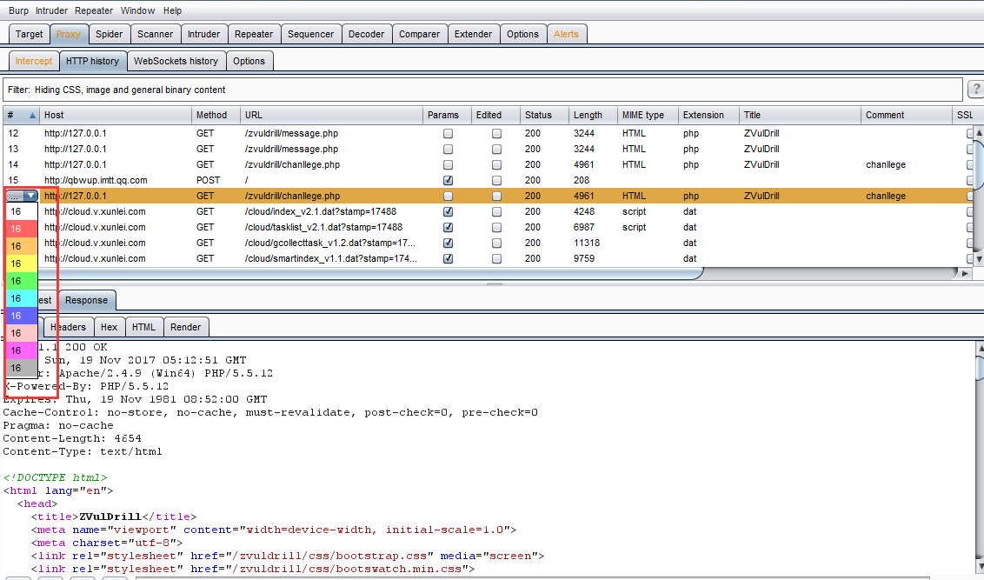Choose blue highlight color

tap(22, 316)
